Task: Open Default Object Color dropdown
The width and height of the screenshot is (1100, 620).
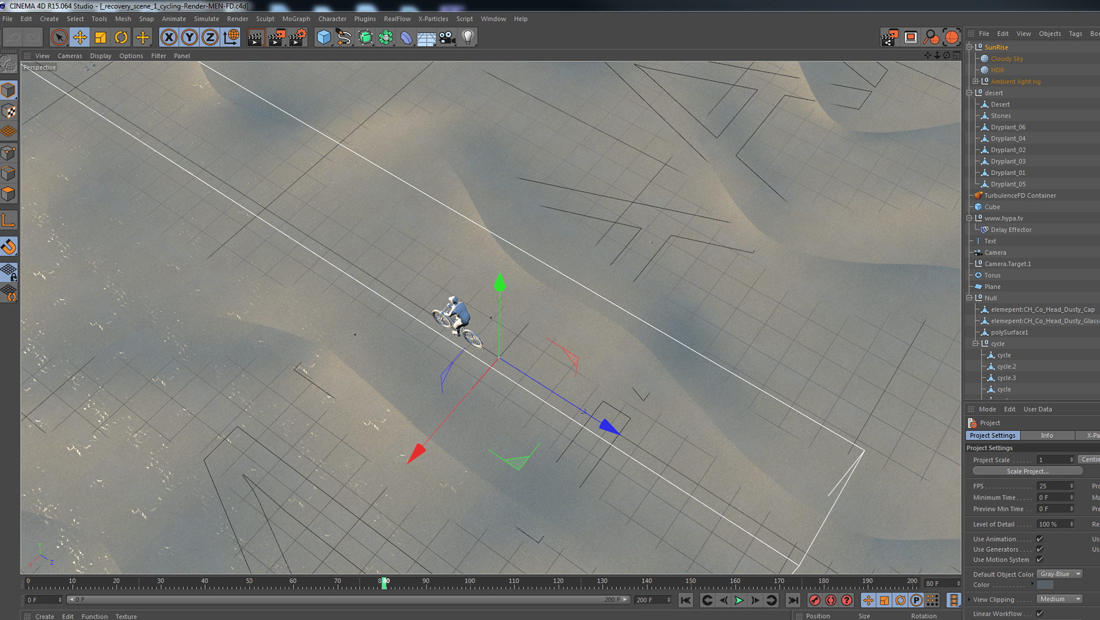Action: point(1060,574)
